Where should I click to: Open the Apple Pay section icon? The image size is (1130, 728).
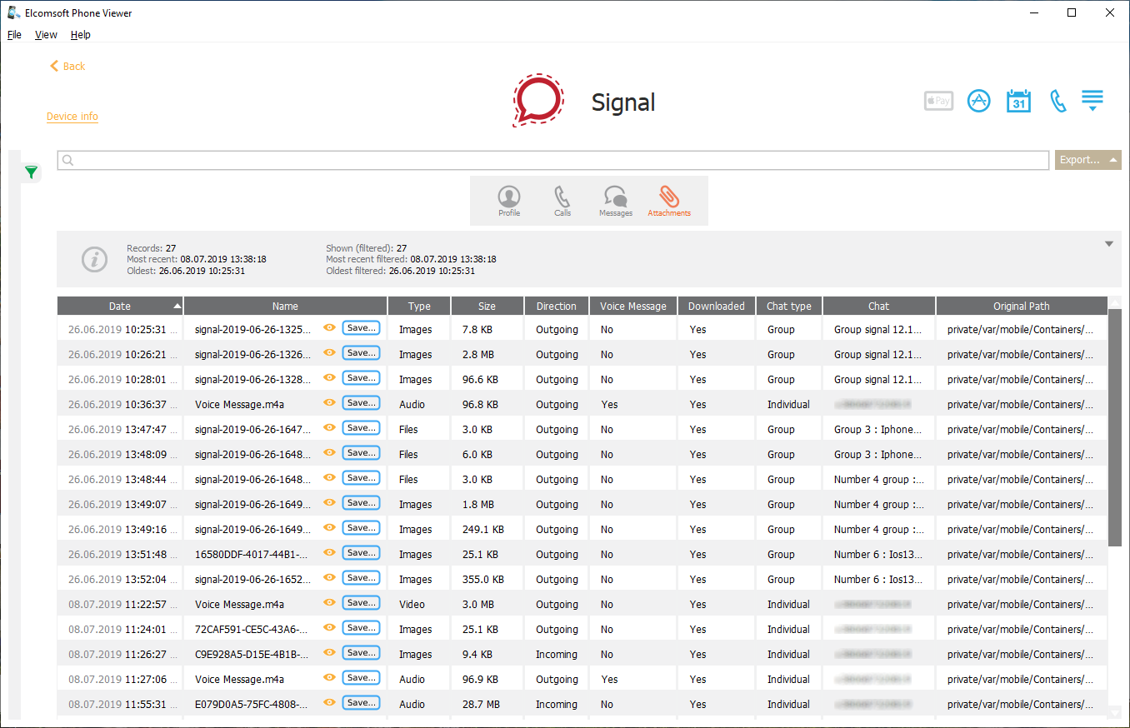(938, 102)
